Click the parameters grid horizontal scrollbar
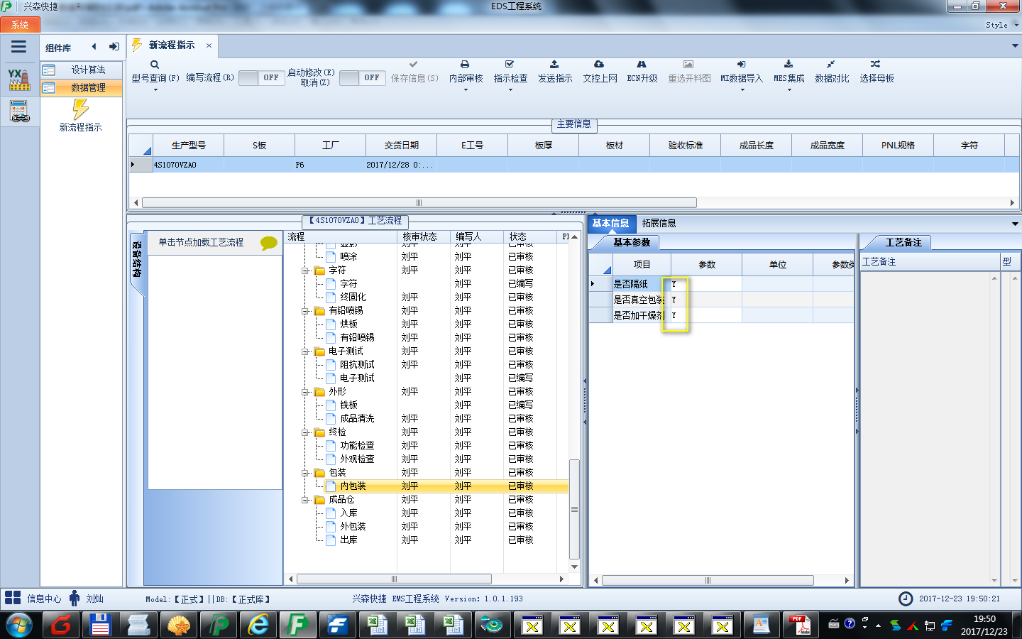 [708, 580]
